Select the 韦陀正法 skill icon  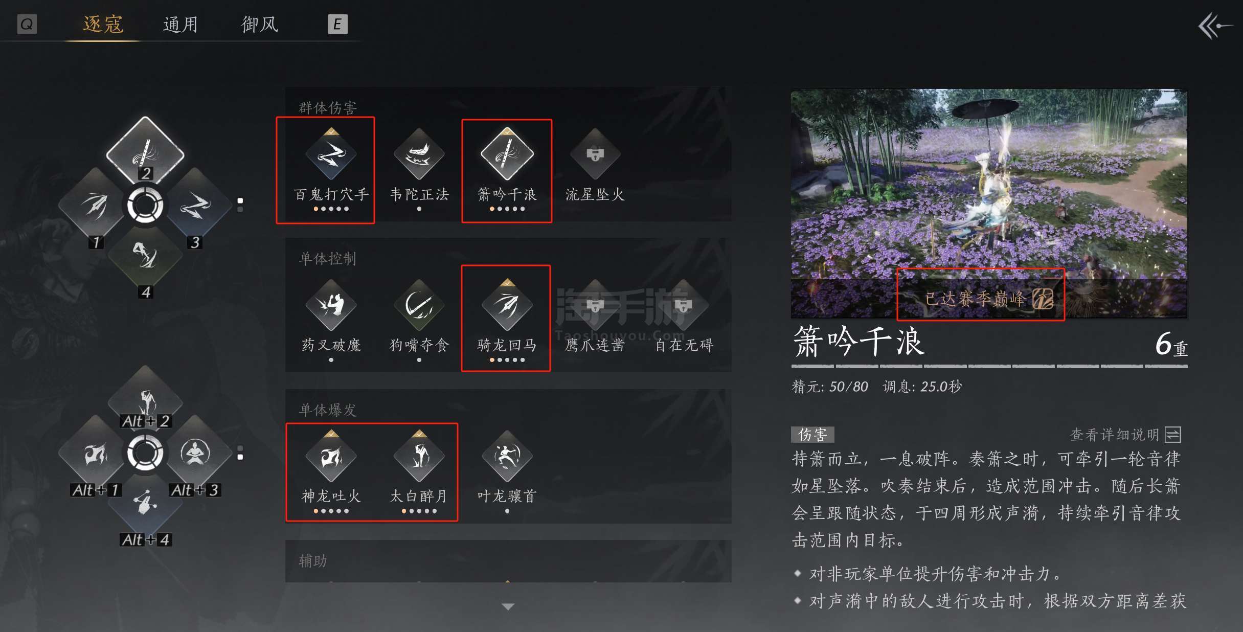(419, 154)
